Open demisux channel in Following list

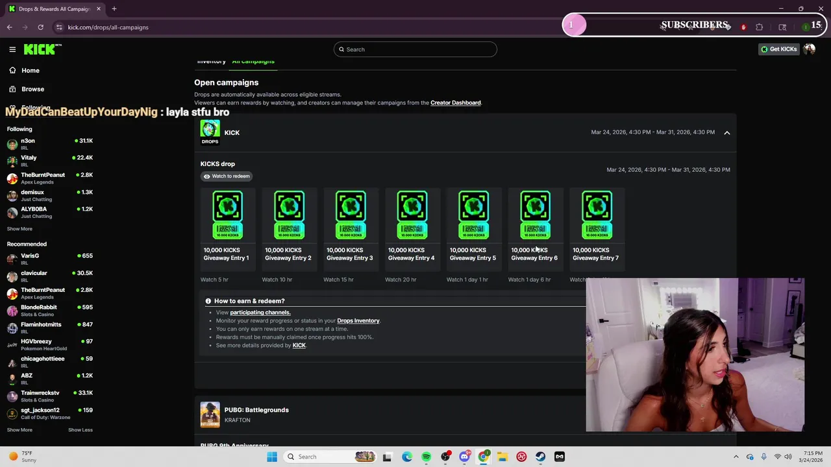coord(50,195)
